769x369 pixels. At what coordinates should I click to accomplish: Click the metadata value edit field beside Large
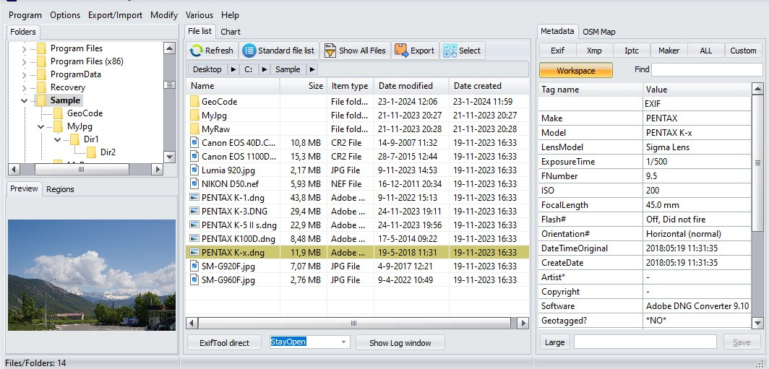click(645, 342)
